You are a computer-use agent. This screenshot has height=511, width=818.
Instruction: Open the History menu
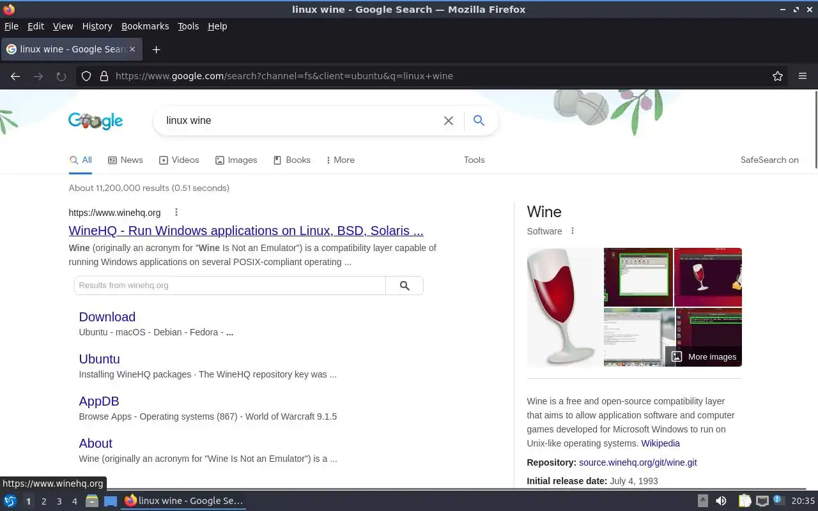tap(97, 26)
